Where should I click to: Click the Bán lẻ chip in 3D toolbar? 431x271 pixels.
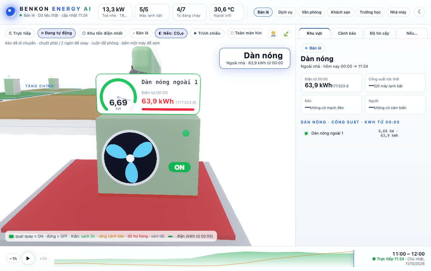tap(141, 33)
